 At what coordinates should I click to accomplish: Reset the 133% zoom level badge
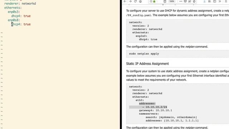[x=172, y=1]
